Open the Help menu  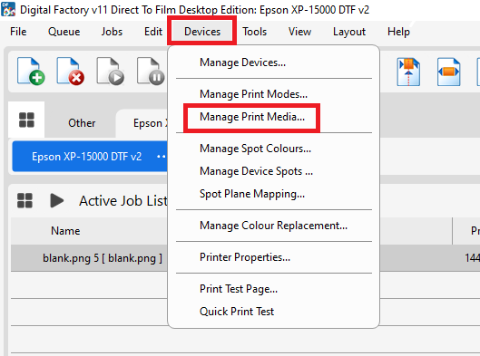pos(398,32)
